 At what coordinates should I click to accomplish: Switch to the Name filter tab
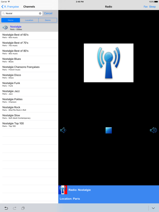pyautogui.click(x=10, y=20)
